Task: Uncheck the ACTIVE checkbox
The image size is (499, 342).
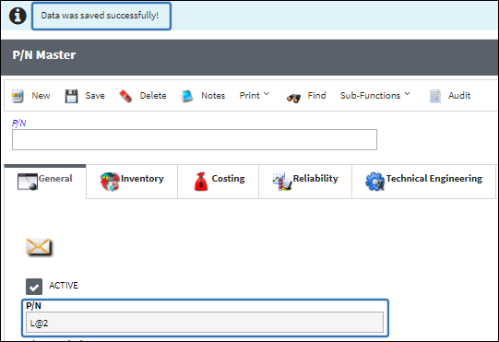Action: point(34,287)
